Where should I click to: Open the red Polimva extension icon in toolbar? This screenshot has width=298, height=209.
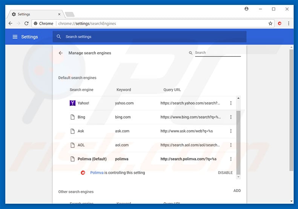coord(280,23)
